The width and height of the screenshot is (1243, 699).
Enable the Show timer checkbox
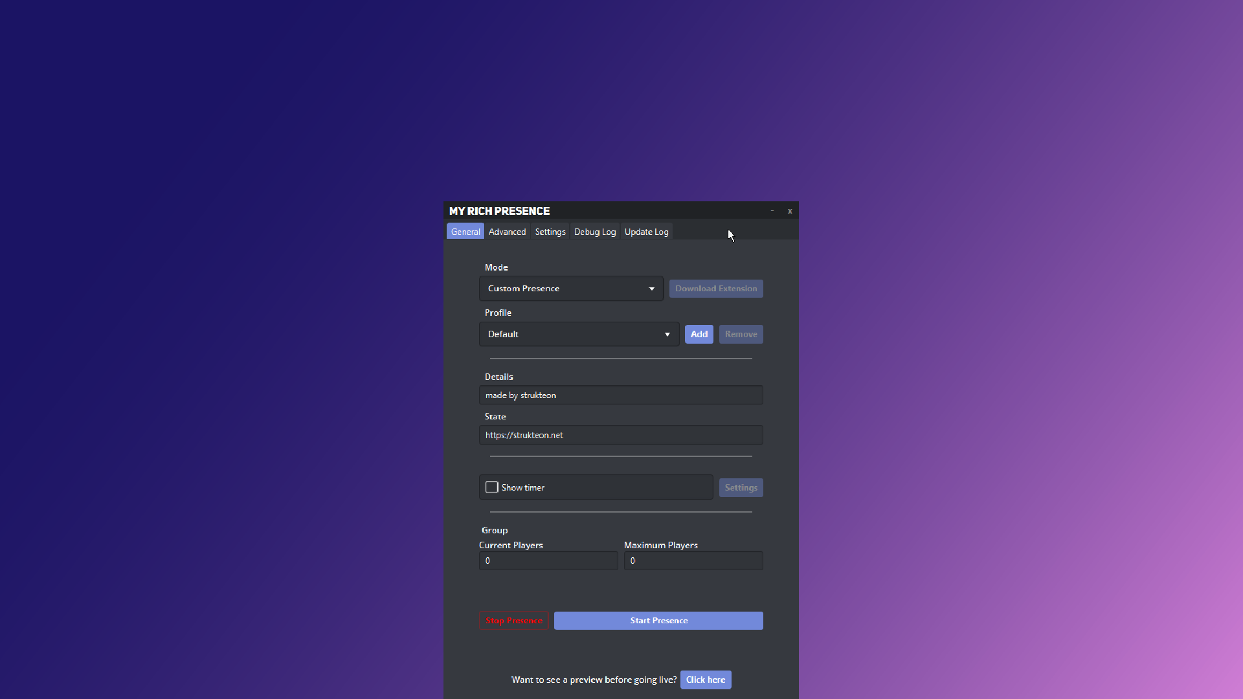pos(492,487)
